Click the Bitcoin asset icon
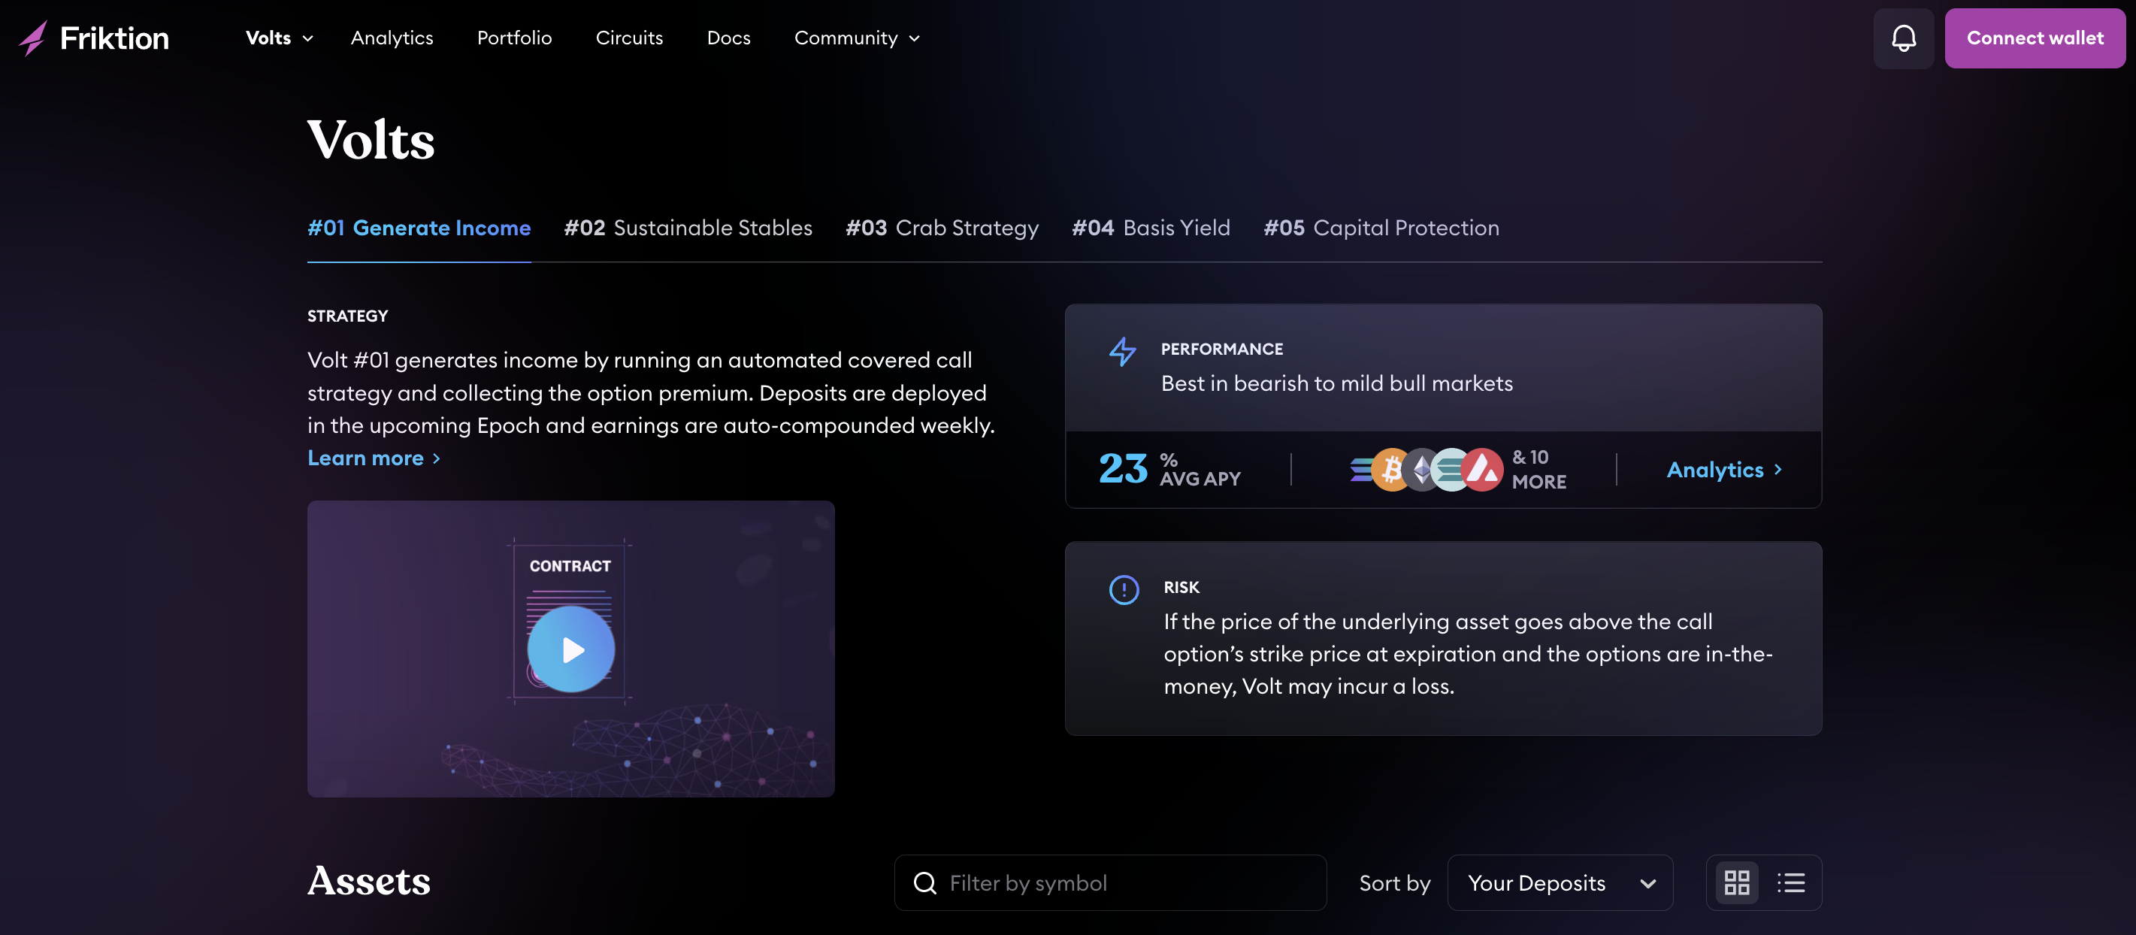Screen dimensions: 2136x935 [x=1392, y=469]
